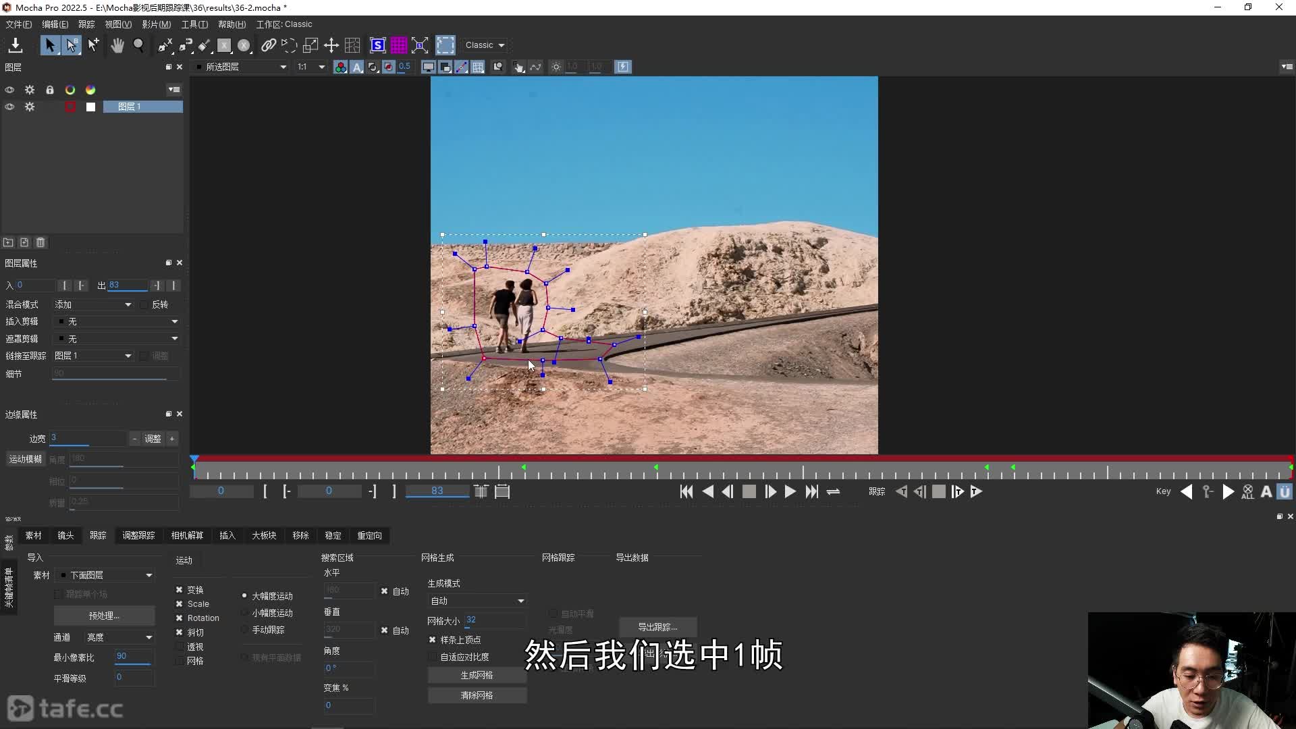1296x729 pixels.
Task: Jump to the last frame
Action: point(812,492)
